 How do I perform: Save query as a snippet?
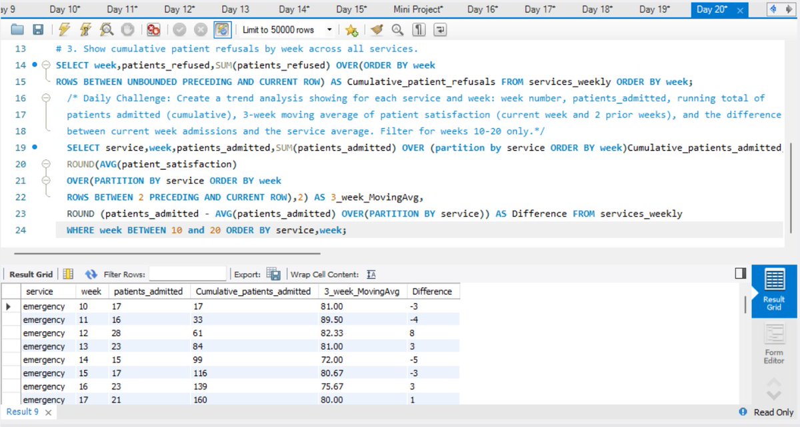[351, 30]
